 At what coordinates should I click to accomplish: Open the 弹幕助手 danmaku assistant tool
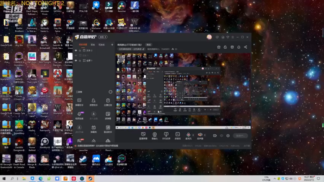[x=79, y=102]
